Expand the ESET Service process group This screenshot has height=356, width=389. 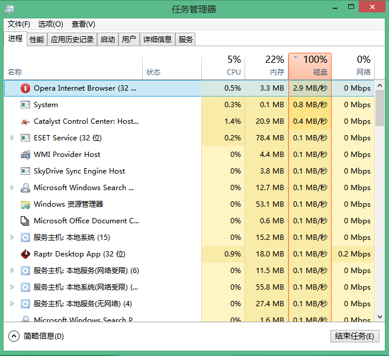pyautogui.click(x=12, y=138)
